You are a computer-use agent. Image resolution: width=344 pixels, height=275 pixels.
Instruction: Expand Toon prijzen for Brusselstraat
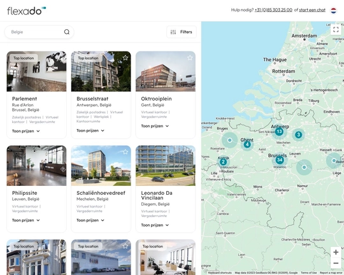pyautogui.click(x=90, y=130)
